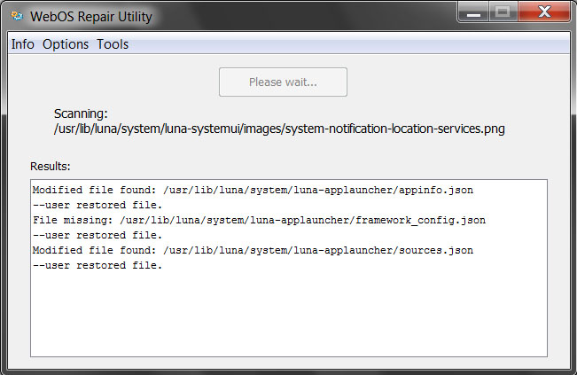Select the sources.json modified file line

pyautogui.click(x=252, y=250)
